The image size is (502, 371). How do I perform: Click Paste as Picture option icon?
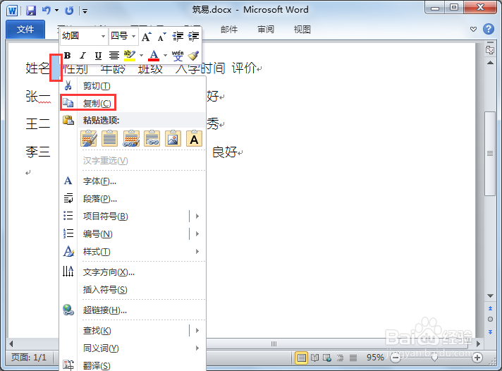coord(173,138)
